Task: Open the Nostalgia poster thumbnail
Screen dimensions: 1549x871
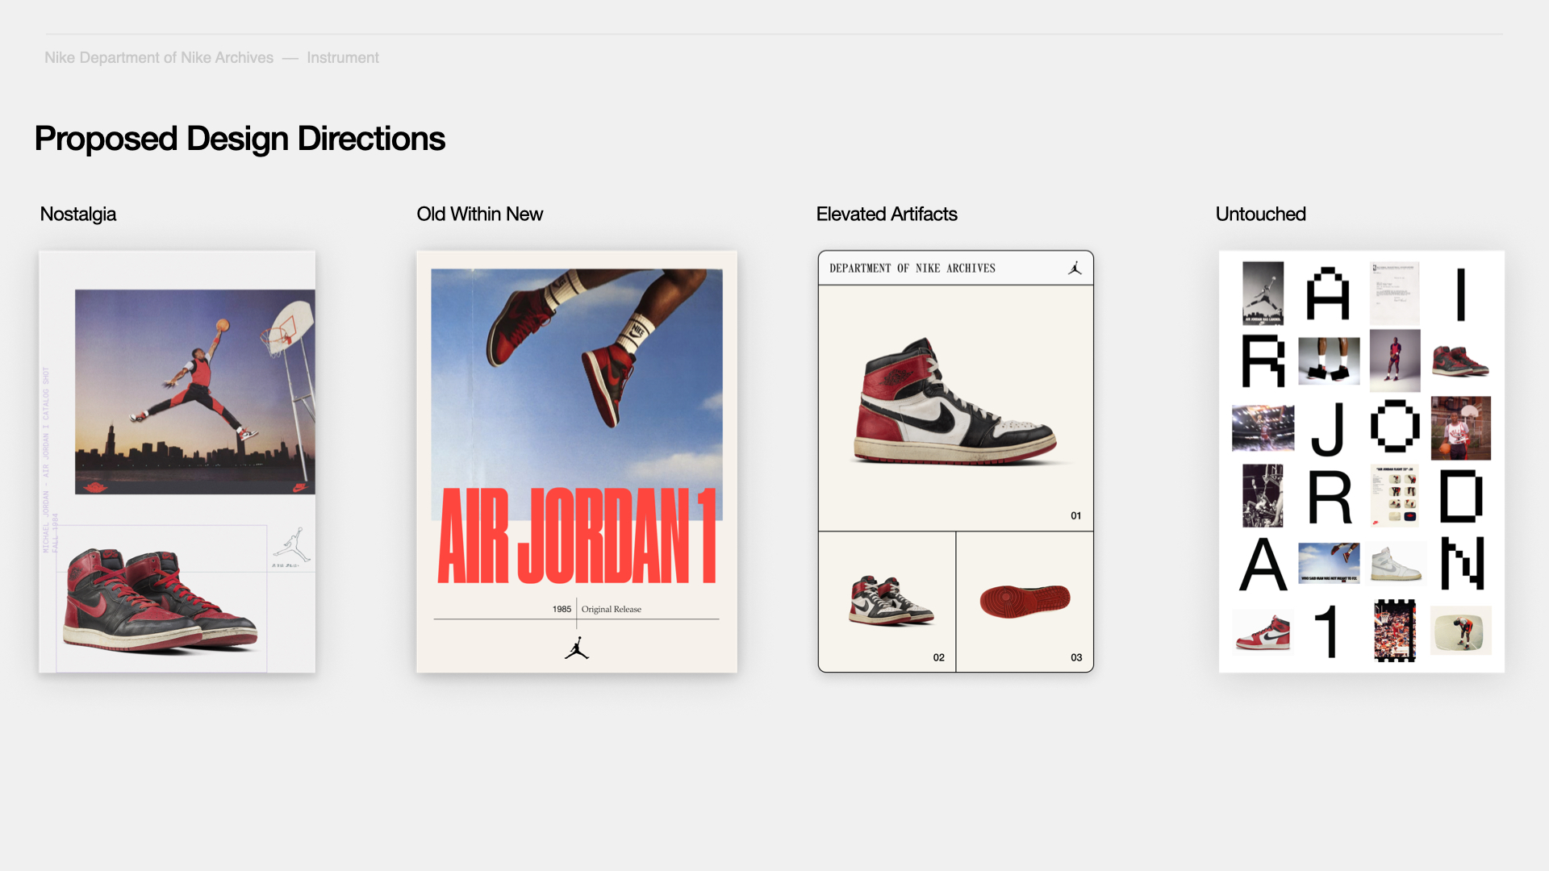Action: 177,461
